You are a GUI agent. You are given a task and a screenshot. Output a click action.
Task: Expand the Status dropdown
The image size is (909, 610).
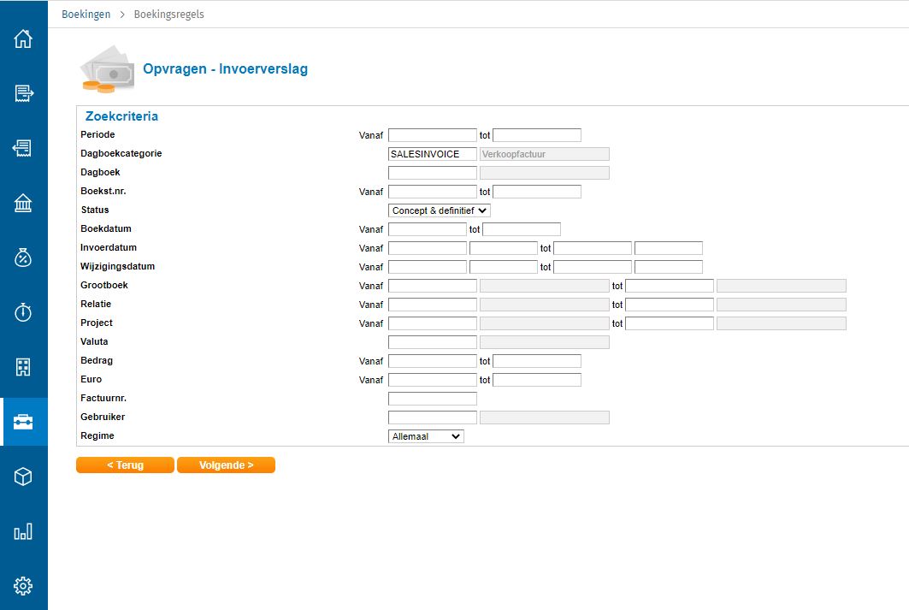pos(440,210)
